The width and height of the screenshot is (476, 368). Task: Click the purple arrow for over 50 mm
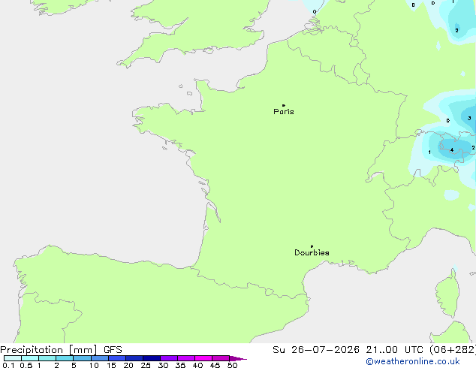coord(238,358)
